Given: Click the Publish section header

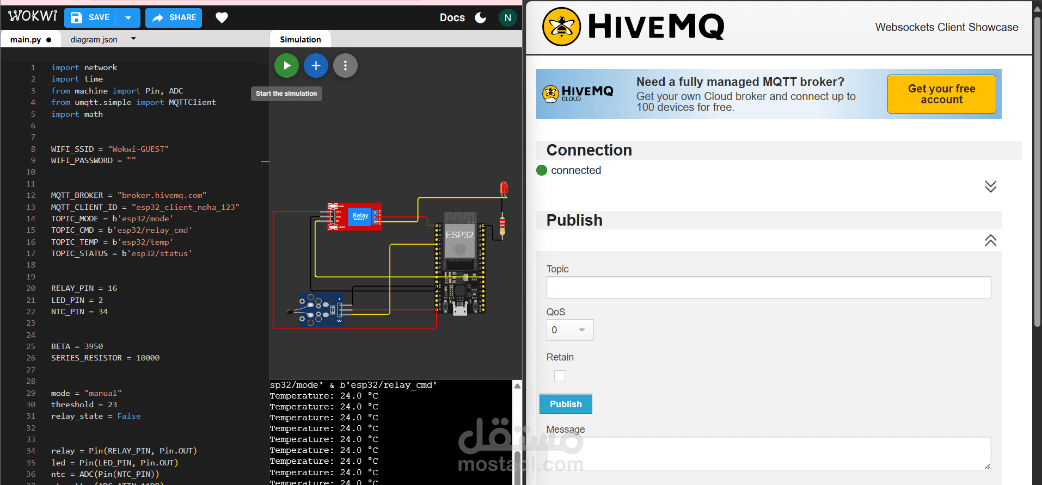Looking at the screenshot, I should [x=768, y=220].
